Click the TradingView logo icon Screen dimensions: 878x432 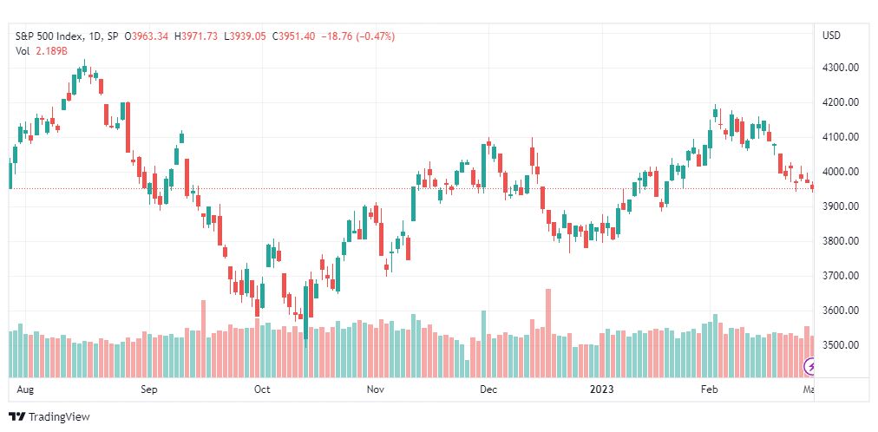[16, 417]
